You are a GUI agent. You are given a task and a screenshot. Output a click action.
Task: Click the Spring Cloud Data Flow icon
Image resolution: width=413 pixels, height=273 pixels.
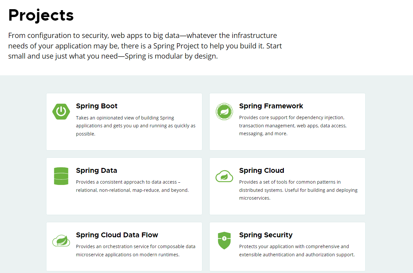click(x=61, y=241)
